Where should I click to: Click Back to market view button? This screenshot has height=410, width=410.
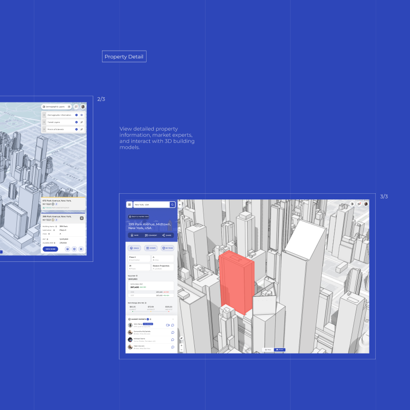coord(138,216)
